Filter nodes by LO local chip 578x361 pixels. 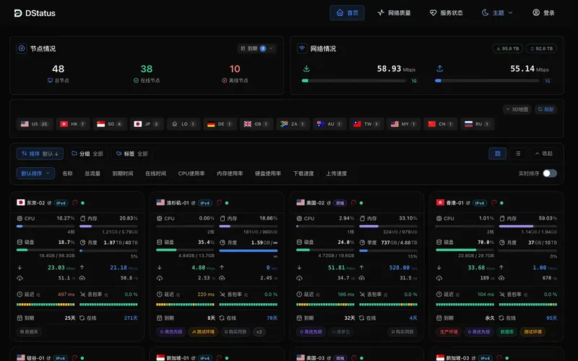(x=184, y=124)
